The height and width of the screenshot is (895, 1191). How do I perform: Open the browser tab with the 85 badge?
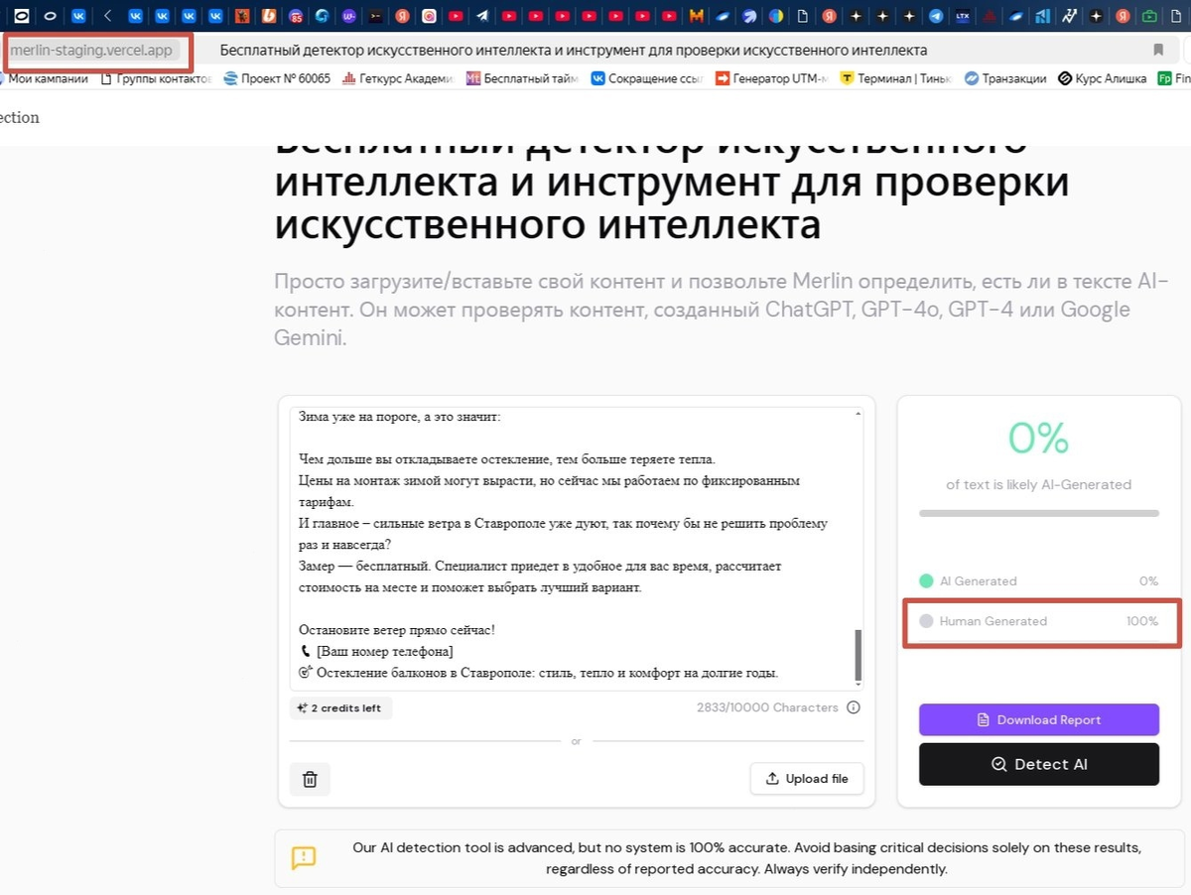(x=296, y=16)
